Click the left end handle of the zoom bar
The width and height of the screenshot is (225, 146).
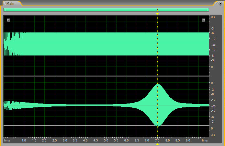[x=5, y=10]
